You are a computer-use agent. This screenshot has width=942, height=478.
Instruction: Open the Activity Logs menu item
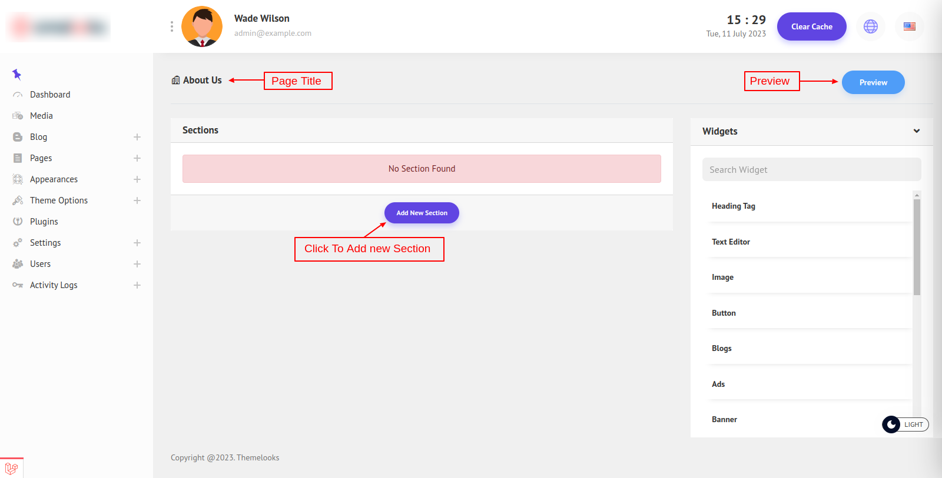click(x=54, y=285)
